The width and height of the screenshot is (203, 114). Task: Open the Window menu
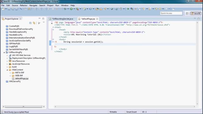click(x=65, y=5)
